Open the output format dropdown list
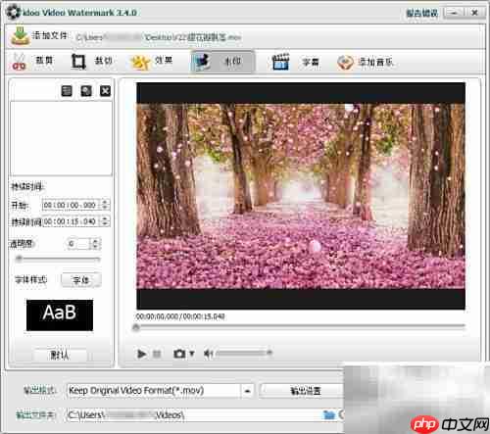Image resolution: width=490 pixels, height=434 pixels. pos(247,391)
